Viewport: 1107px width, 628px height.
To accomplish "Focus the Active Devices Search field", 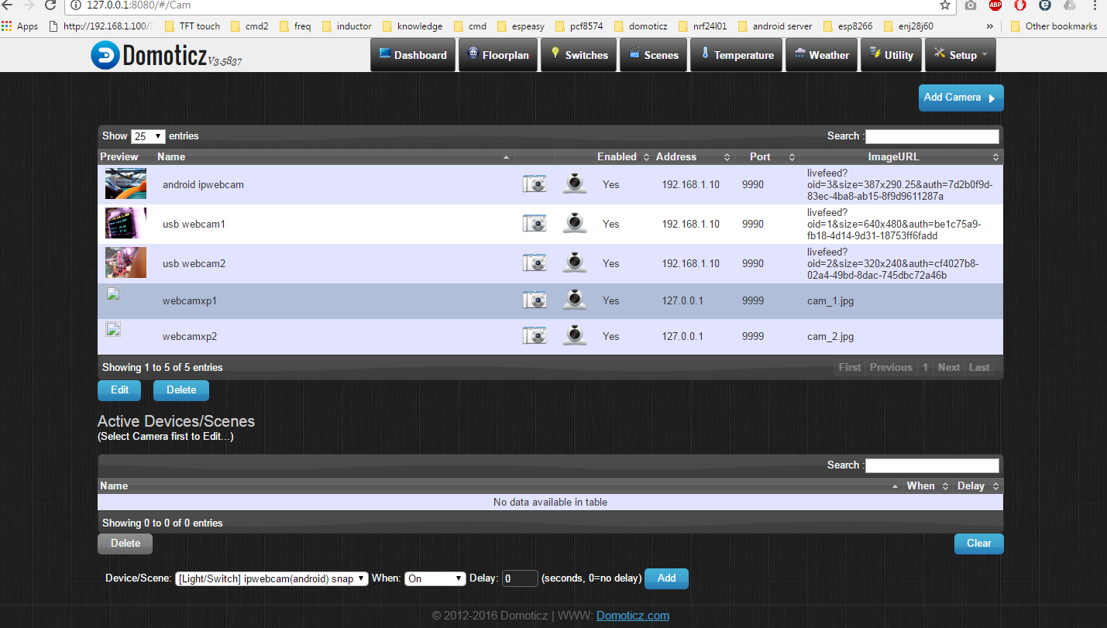I will pos(932,465).
